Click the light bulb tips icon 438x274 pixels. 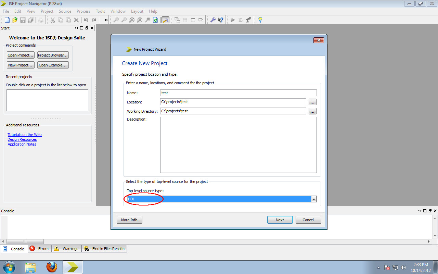pos(260,20)
